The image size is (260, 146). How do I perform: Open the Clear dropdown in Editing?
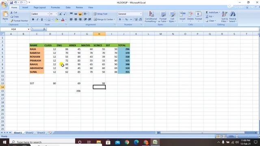pos(211,21)
